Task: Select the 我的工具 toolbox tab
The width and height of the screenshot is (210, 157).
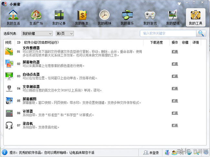Action: 195,17
